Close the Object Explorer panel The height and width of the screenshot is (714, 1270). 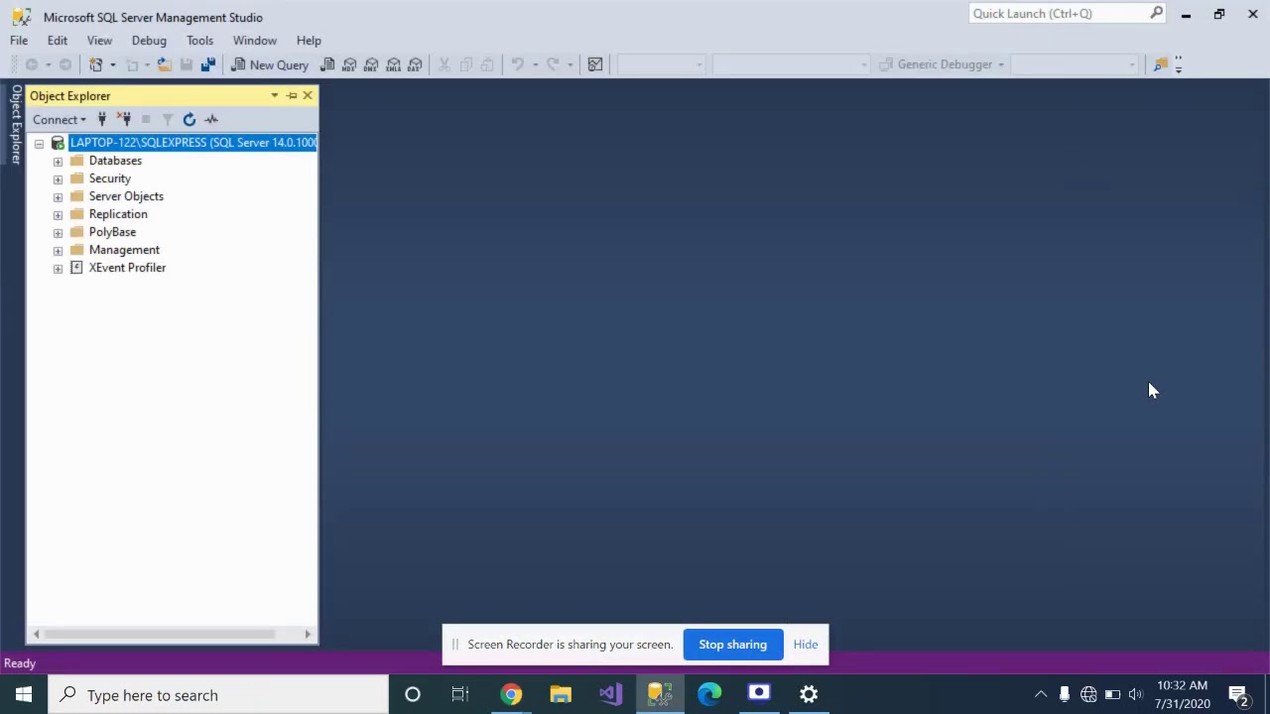tap(308, 95)
